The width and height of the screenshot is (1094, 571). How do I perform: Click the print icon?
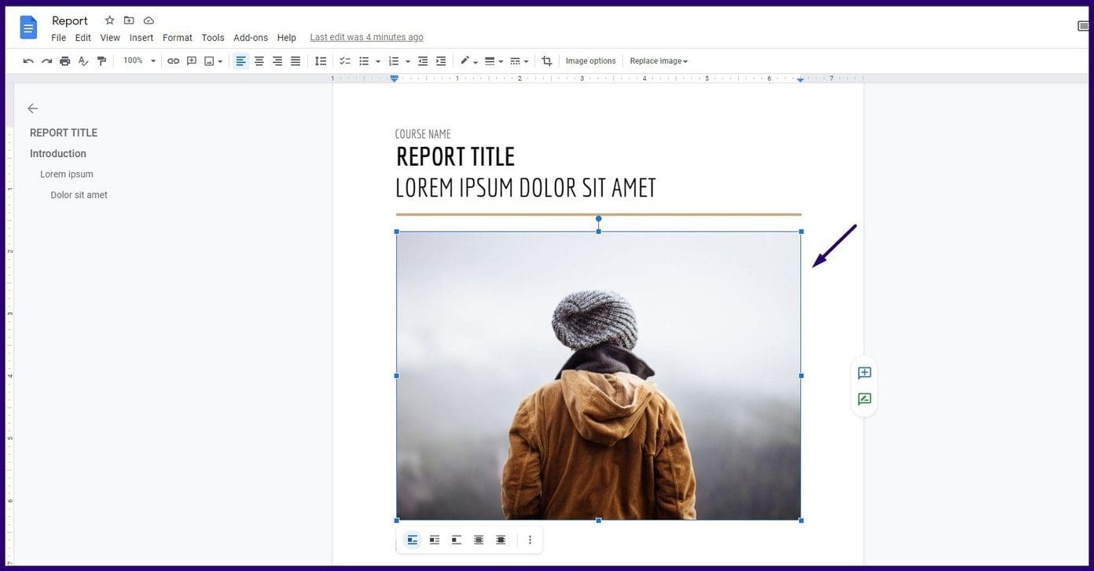click(65, 61)
